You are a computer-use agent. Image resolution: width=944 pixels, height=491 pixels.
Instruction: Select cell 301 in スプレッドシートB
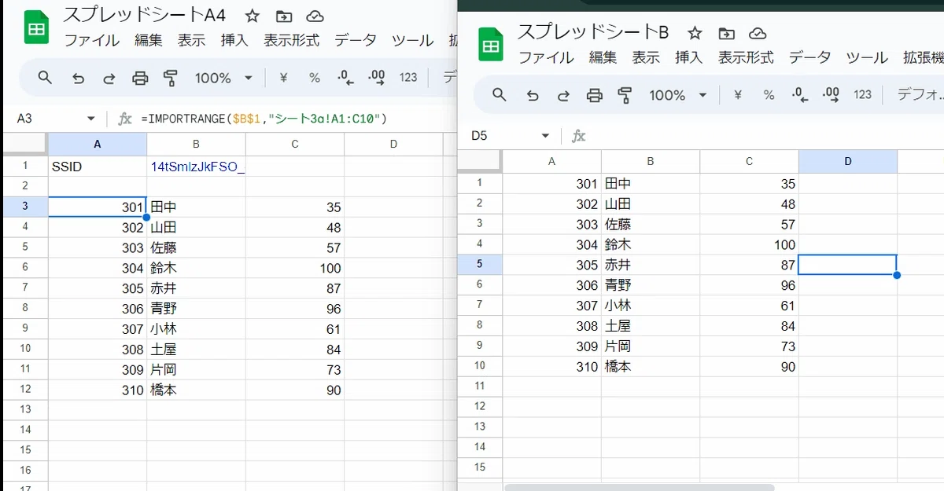coord(551,184)
